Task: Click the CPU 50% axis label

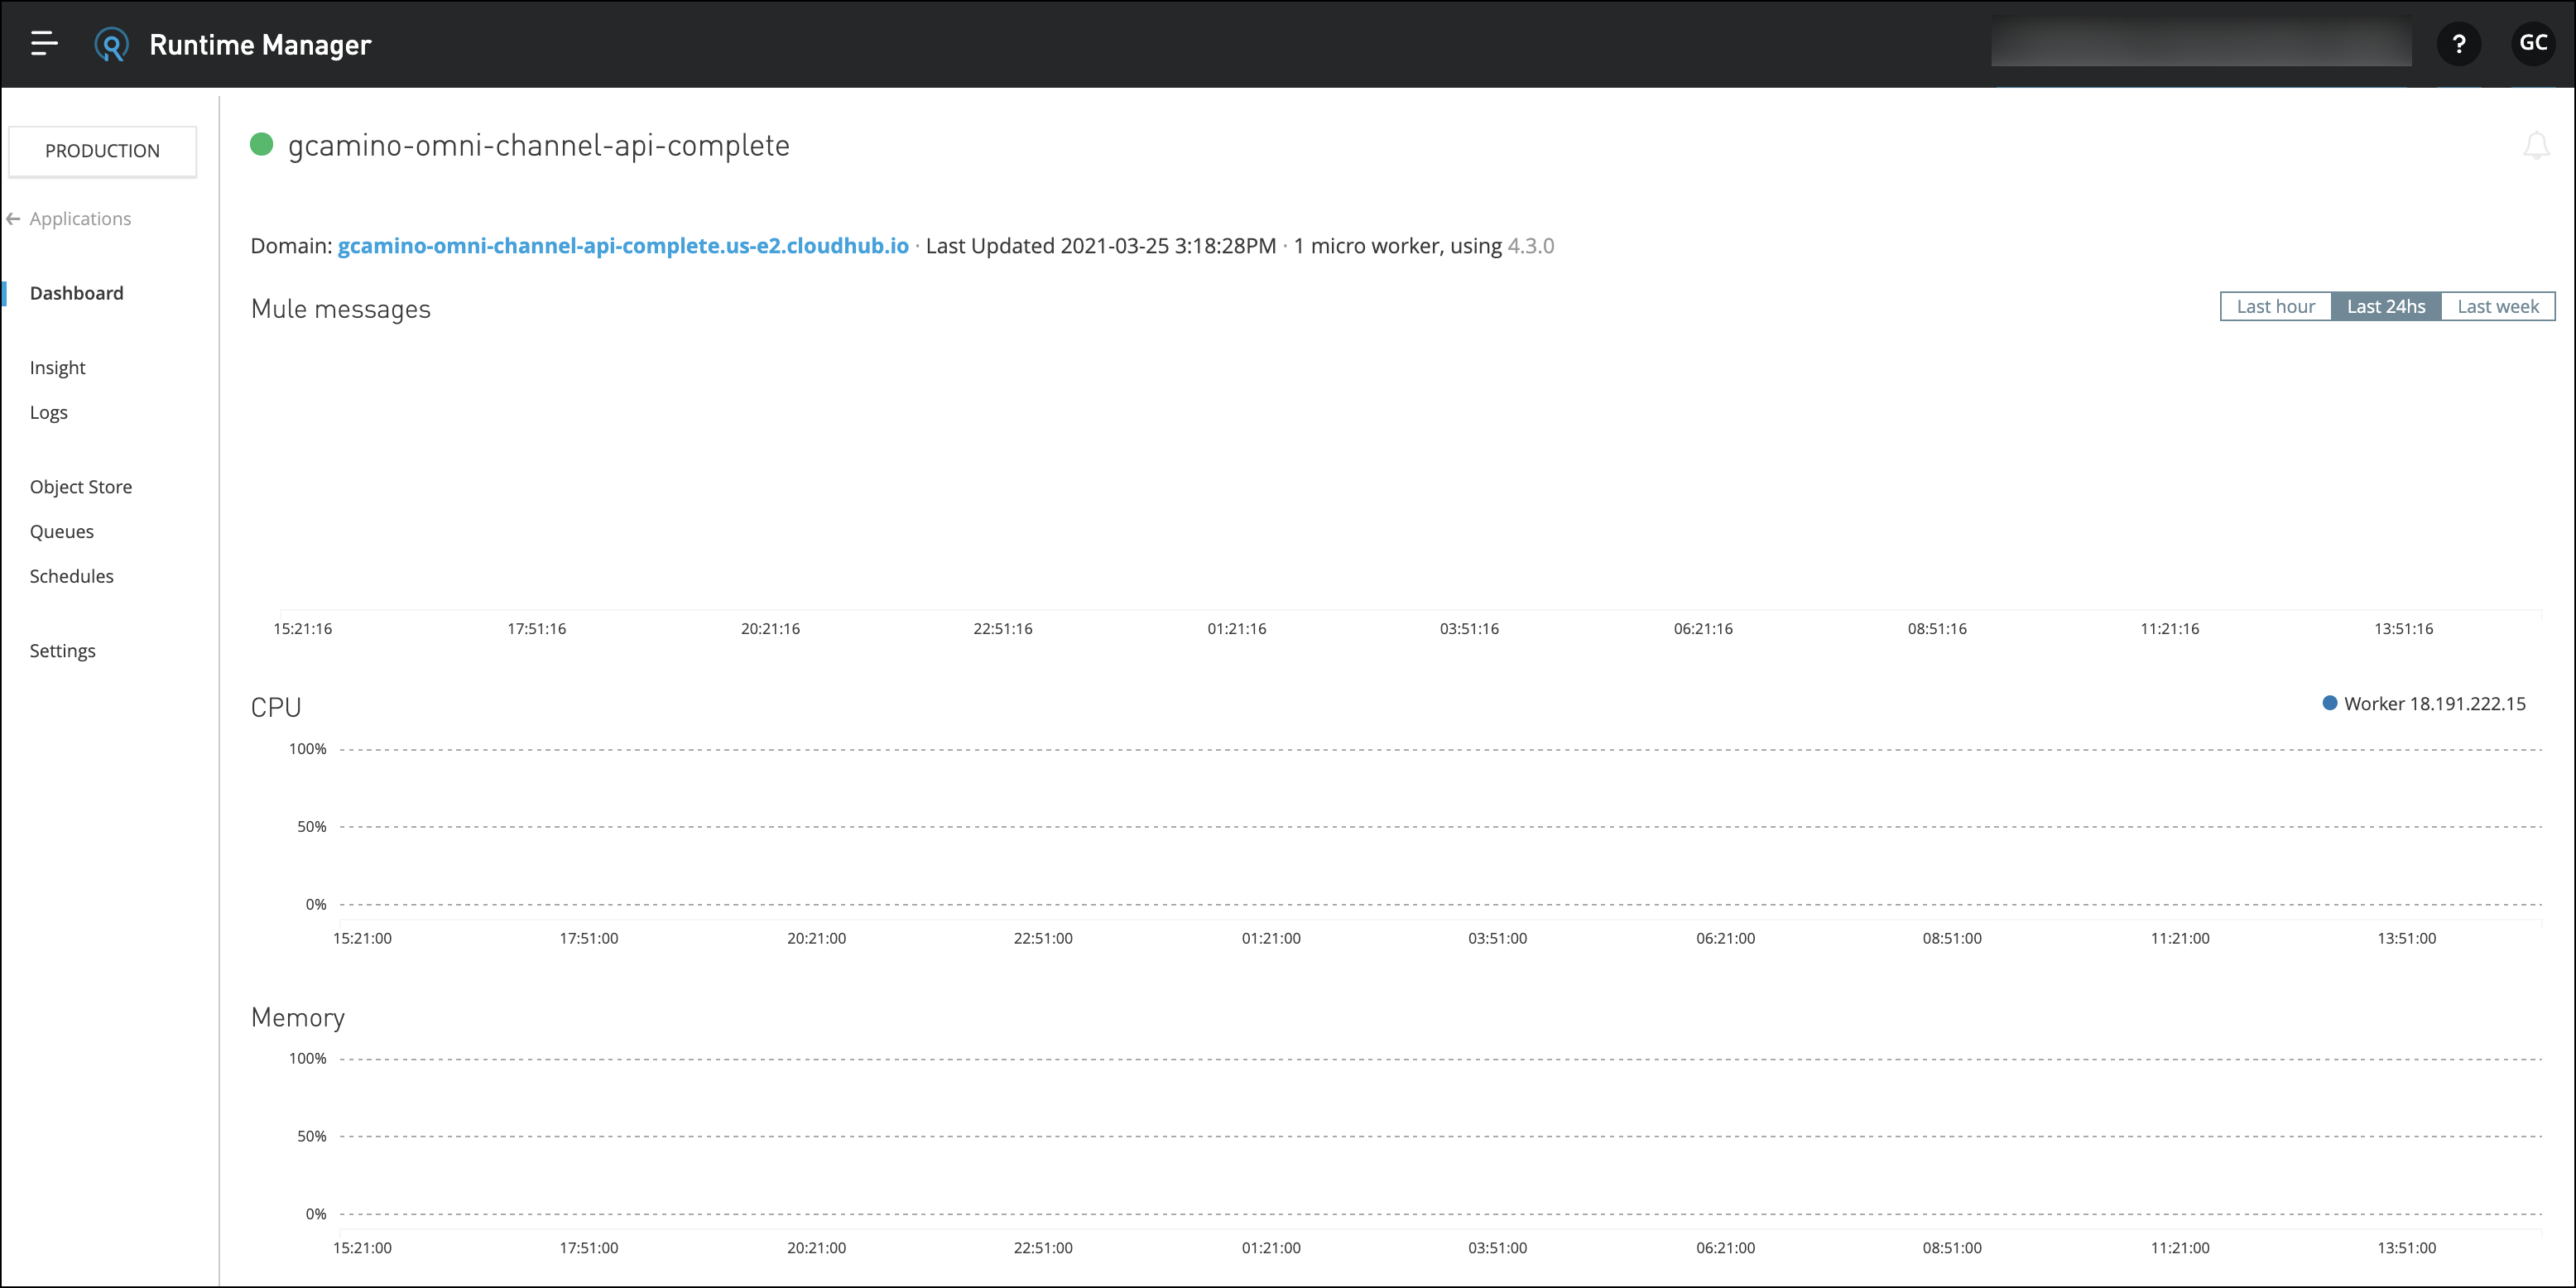Action: point(312,827)
